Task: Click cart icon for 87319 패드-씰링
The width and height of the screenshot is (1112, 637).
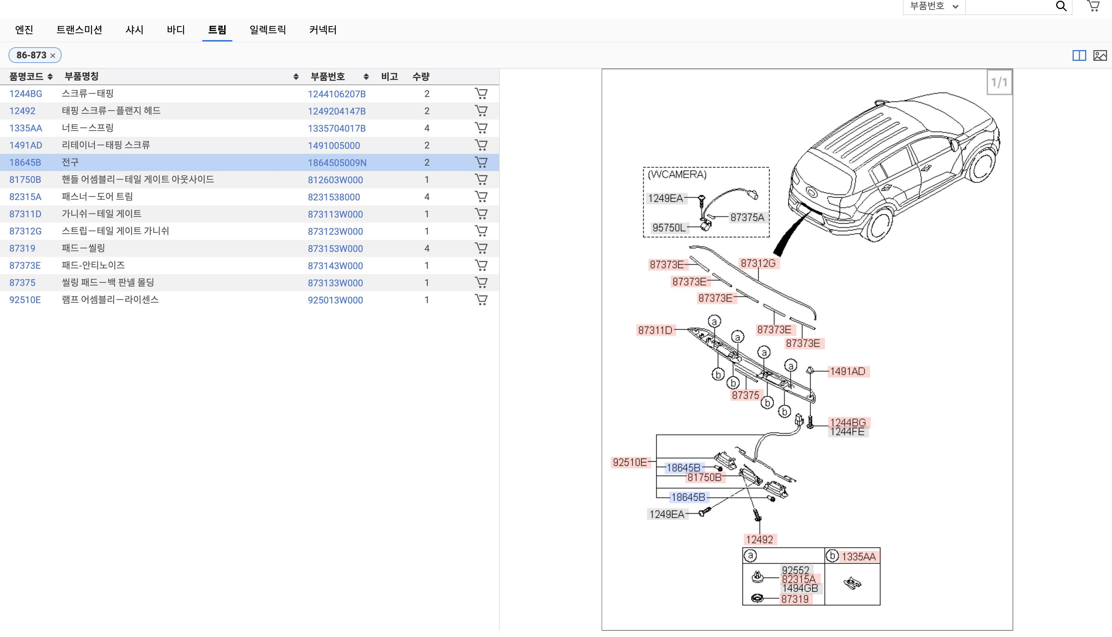Action: [481, 248]
